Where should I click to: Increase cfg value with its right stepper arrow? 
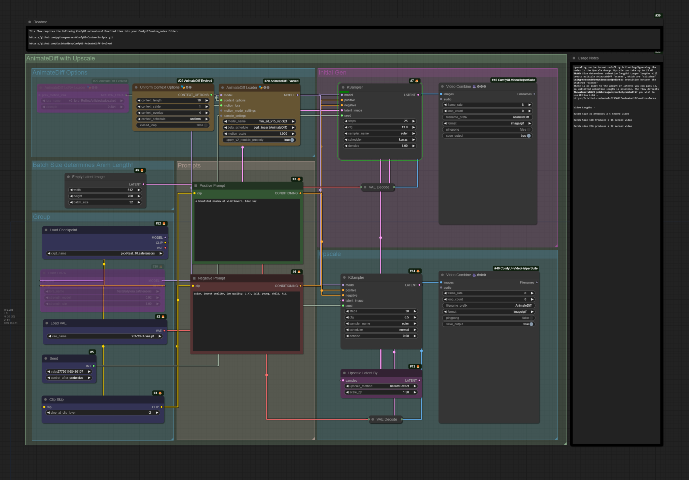414,127
